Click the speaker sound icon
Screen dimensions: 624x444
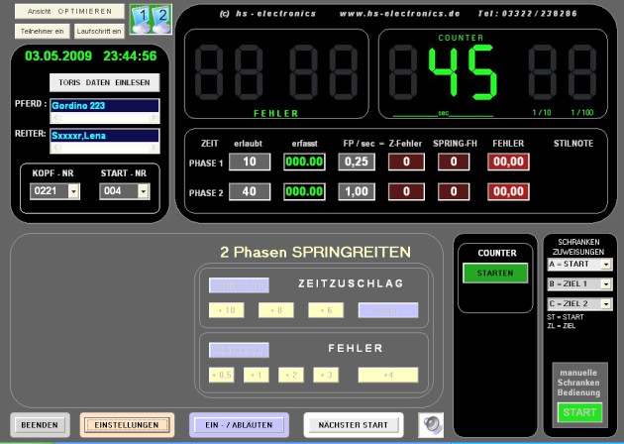tap(430, 424)
